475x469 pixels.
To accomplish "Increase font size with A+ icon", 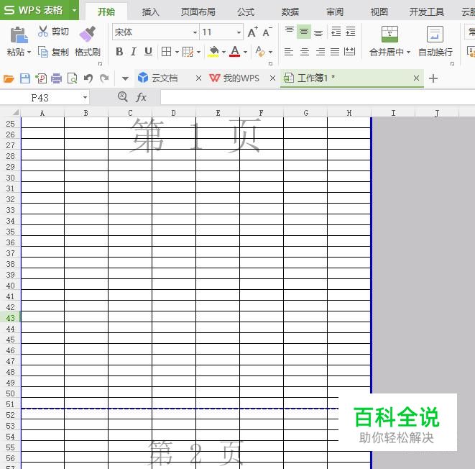I will click(253, 32).
